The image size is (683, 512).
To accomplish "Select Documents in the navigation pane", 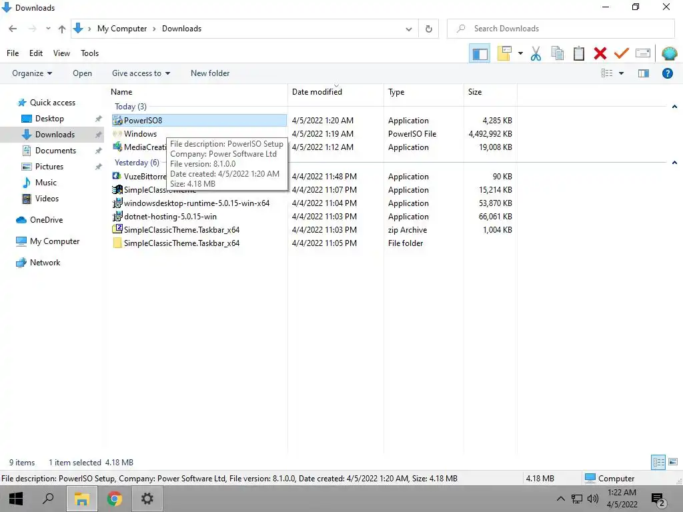I will click(55, 151).
